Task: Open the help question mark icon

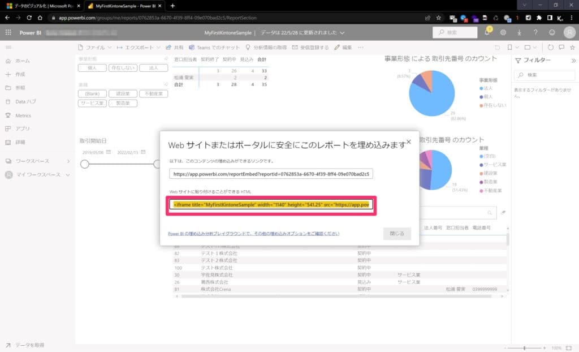Action: coord(535,32)
